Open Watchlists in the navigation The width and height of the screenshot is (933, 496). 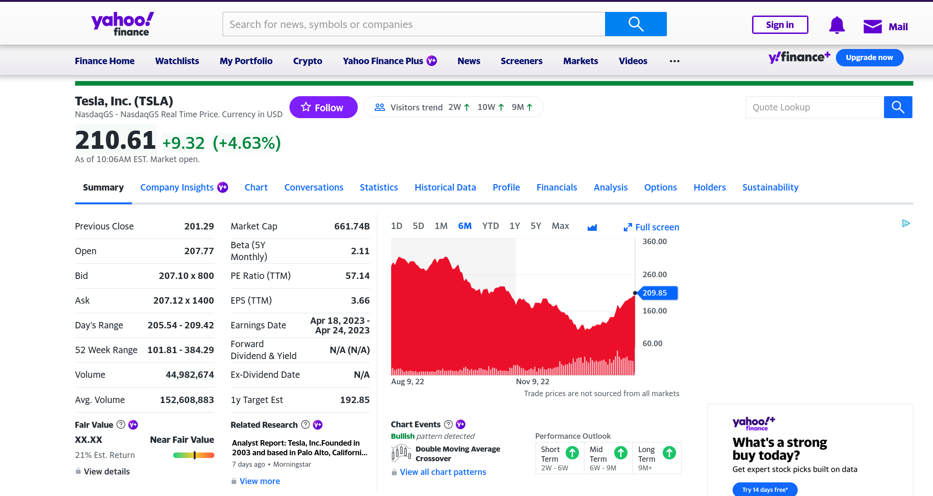[177, 61]
